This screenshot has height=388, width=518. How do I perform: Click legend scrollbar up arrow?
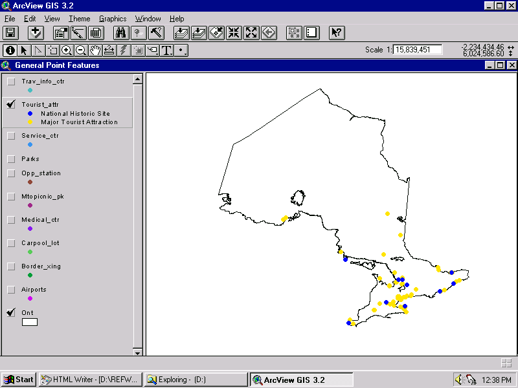point(138,79)
